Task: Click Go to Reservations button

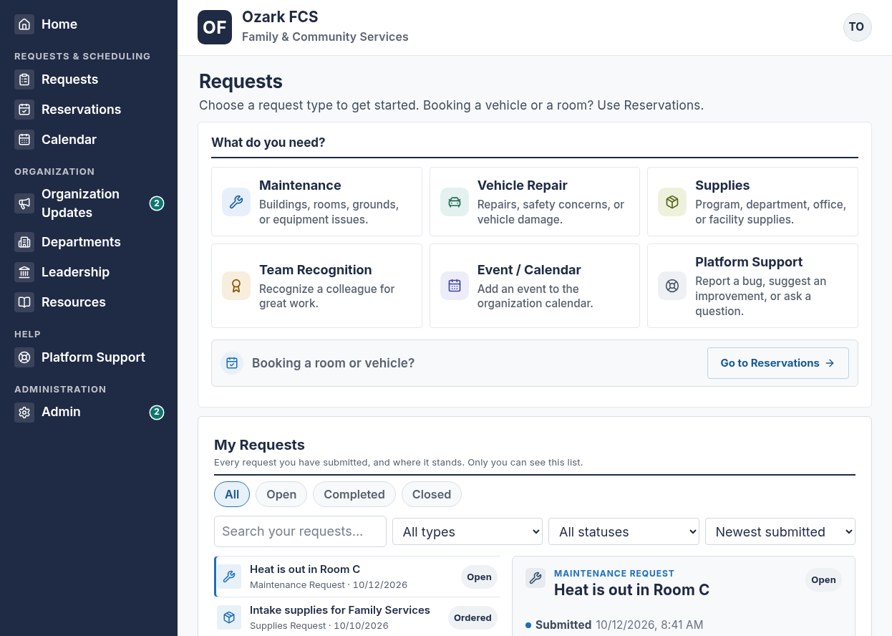Action: pos(778,363)
